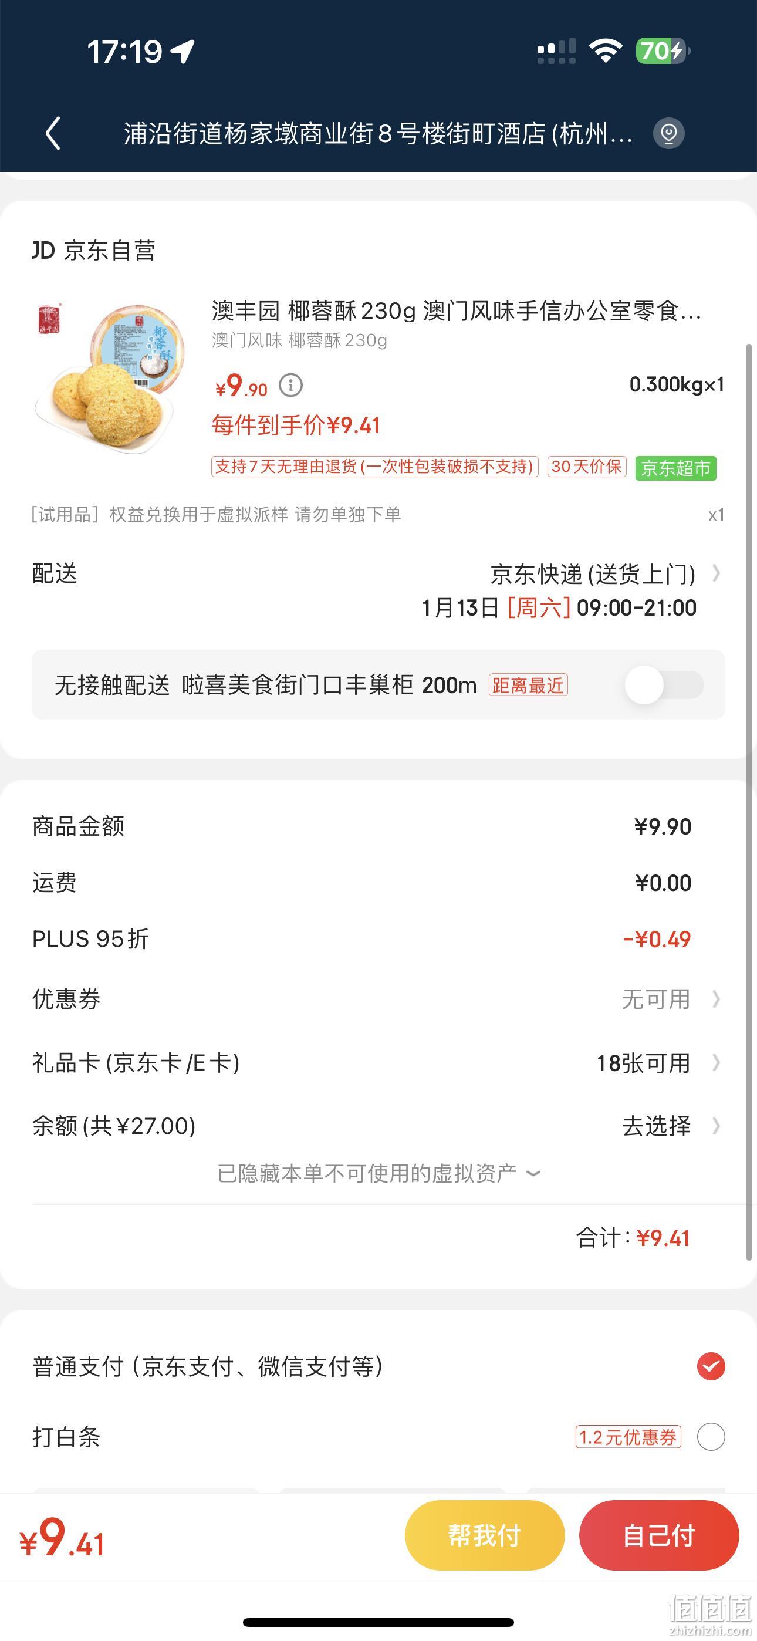Open the 优惠券 selection row
Viewport: 757px width, 1641px height.
click(x=378, y=999)
